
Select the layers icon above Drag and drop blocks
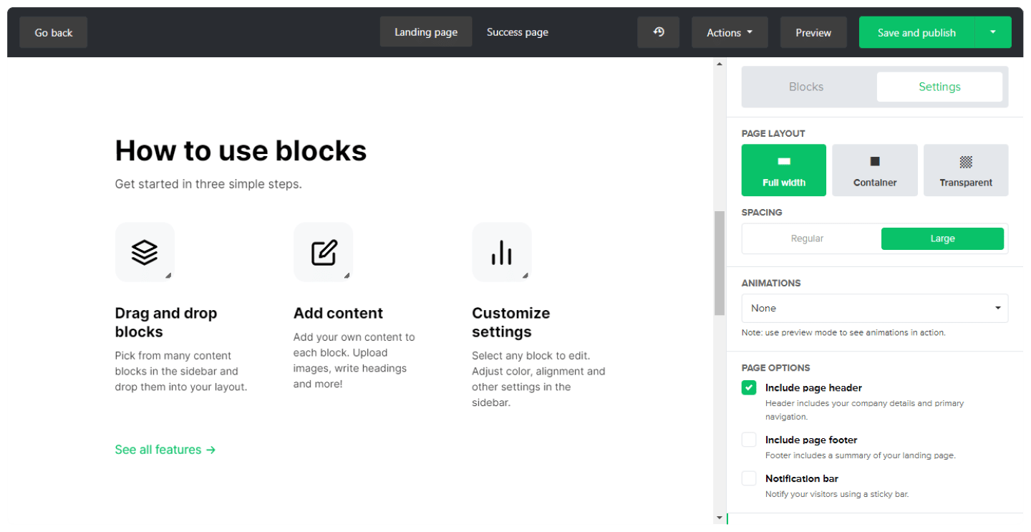coord(145,252)
